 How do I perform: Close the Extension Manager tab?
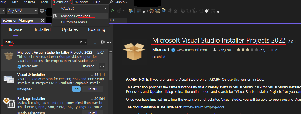coord(43,21)
